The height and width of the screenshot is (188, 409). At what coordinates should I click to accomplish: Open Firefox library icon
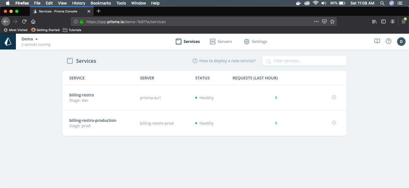coord(374,21)
